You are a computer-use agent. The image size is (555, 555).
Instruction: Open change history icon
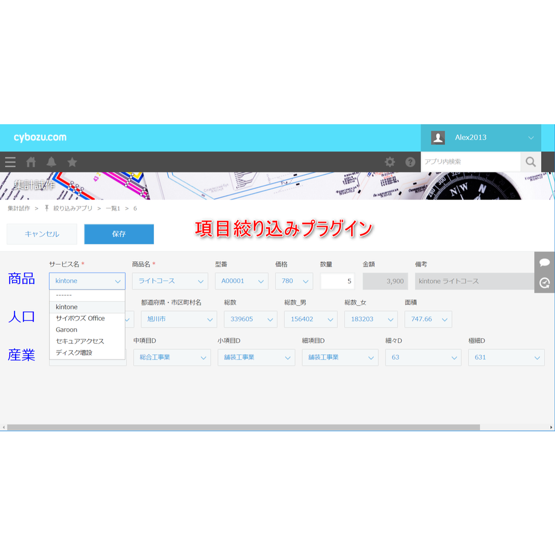(x=544, y=283)
